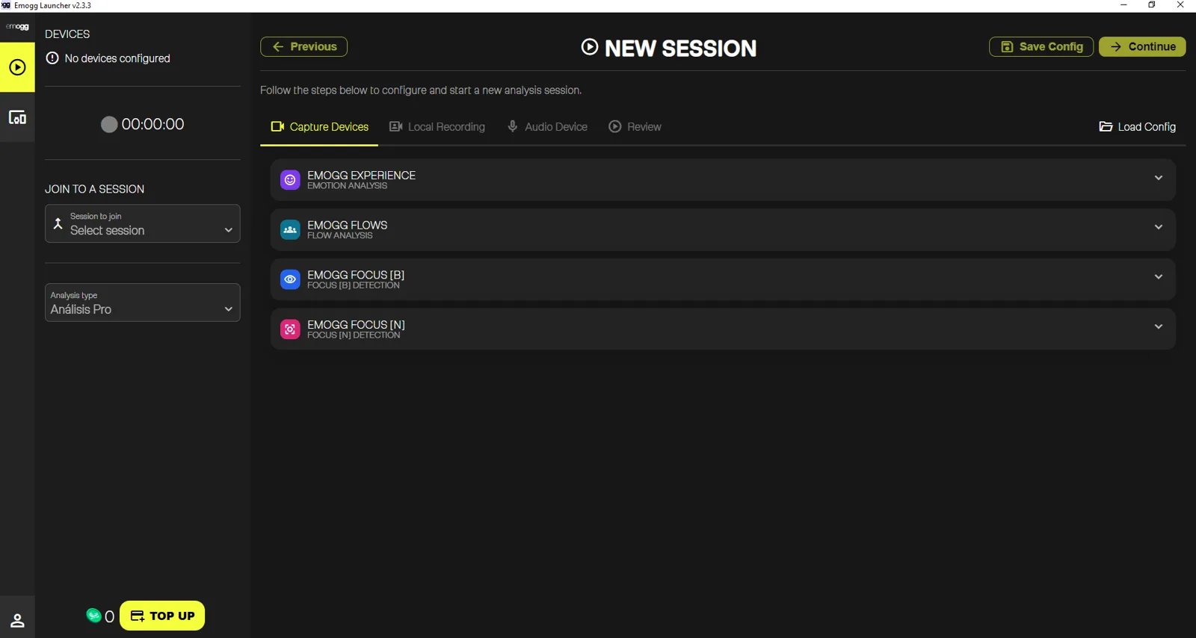Viewport: 1196px width, 638px height.
Task: Click the no devices warning icon
Action: pos(52,58)
